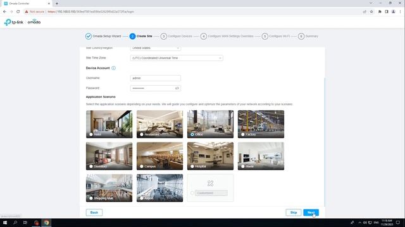Select the Office scenario radio button
Screen dimensions: 405x227
coord(192,134)
